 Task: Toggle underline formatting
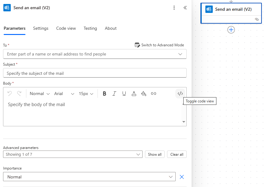[124, 93]
